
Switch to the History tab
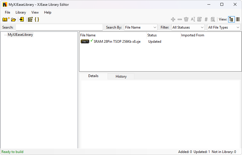[121, 76]
